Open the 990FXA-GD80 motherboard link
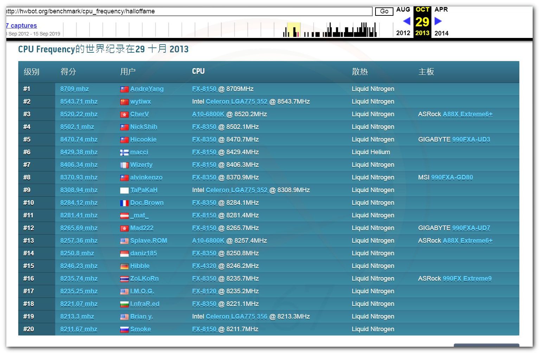Image resolution: width=539 pixels, height=353 pixels. click(452, 177)
